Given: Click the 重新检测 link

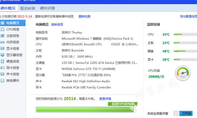Looking at the screenshot, I should click(85, 16).
